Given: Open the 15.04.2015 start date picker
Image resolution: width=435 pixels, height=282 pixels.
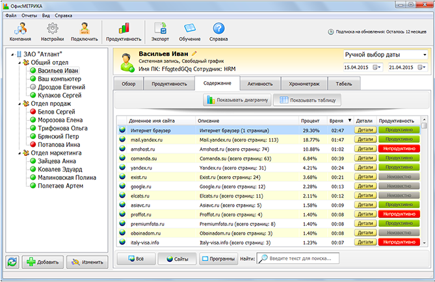Looking at the screenshot, I should coord(378,68).
